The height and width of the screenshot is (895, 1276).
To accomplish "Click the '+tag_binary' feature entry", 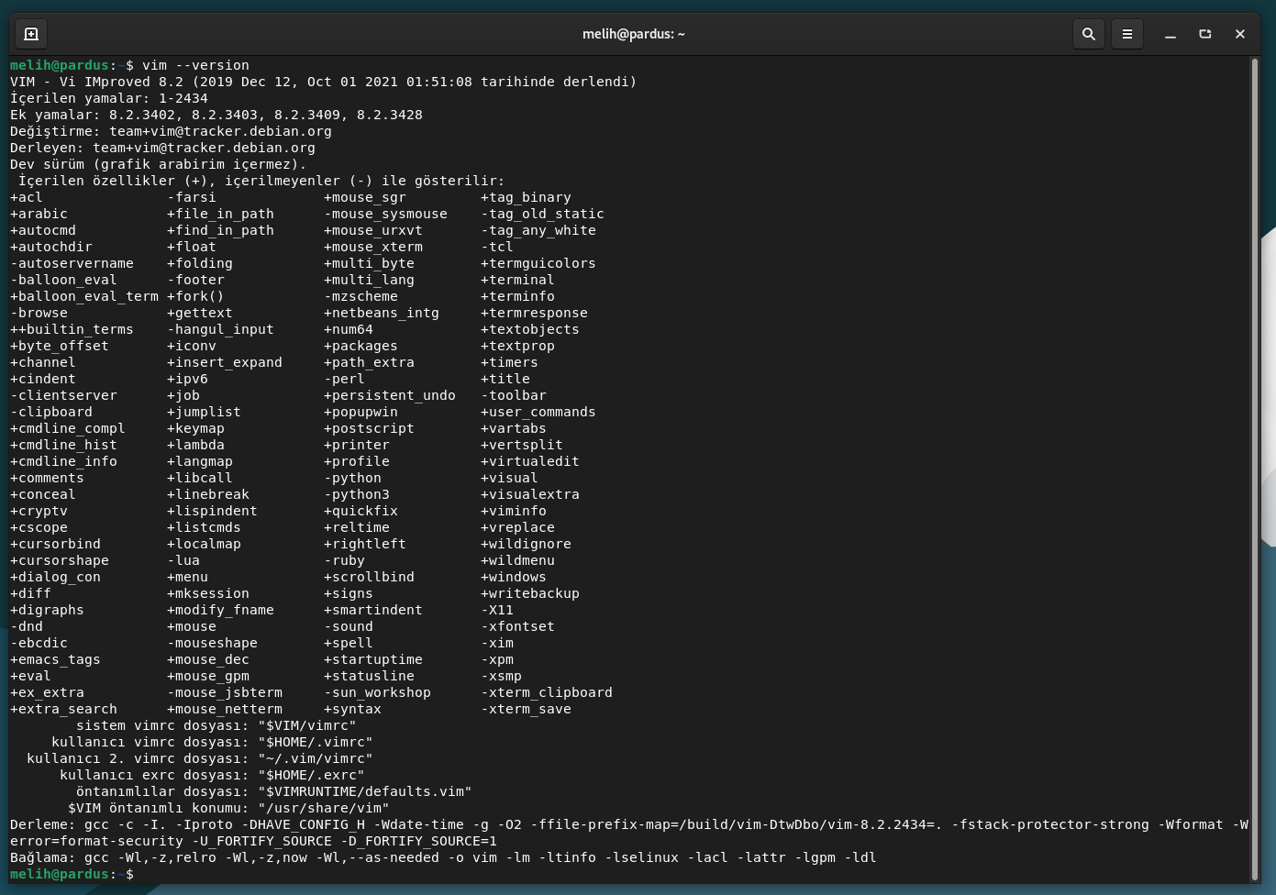I will [x=526, y=197].
